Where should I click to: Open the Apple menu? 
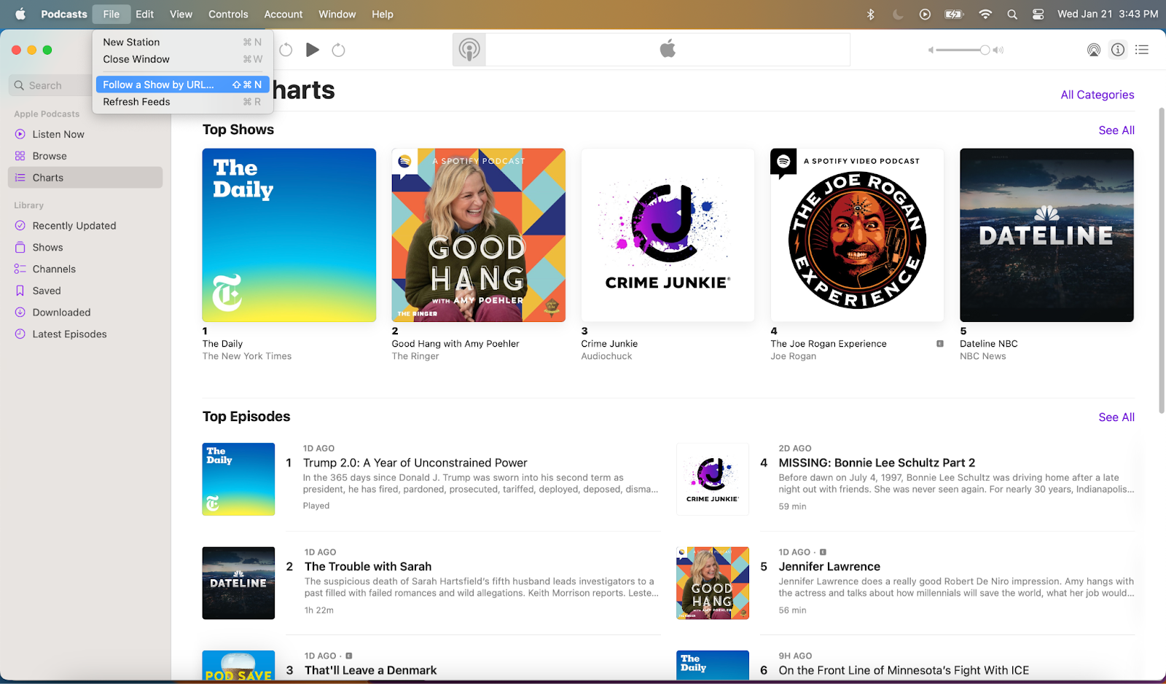20,14
